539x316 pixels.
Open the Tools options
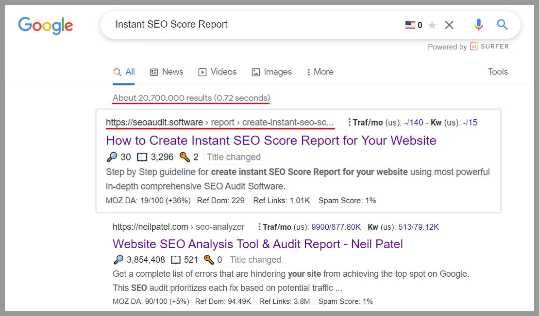point(498,72)
